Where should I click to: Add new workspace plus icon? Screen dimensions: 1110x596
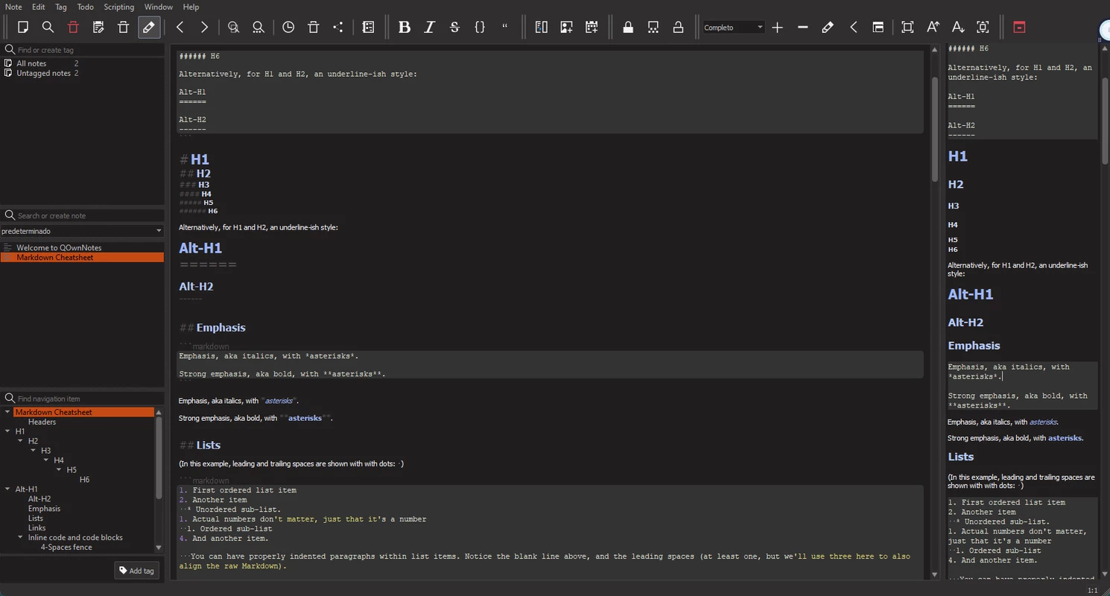(x=778, y=28)
